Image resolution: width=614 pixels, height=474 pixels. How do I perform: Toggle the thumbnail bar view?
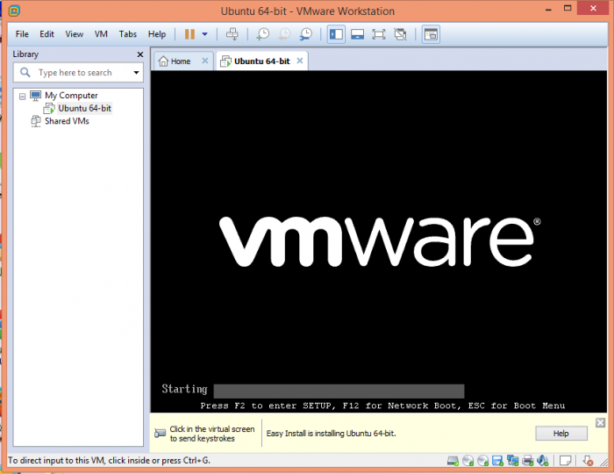(357, 34)
